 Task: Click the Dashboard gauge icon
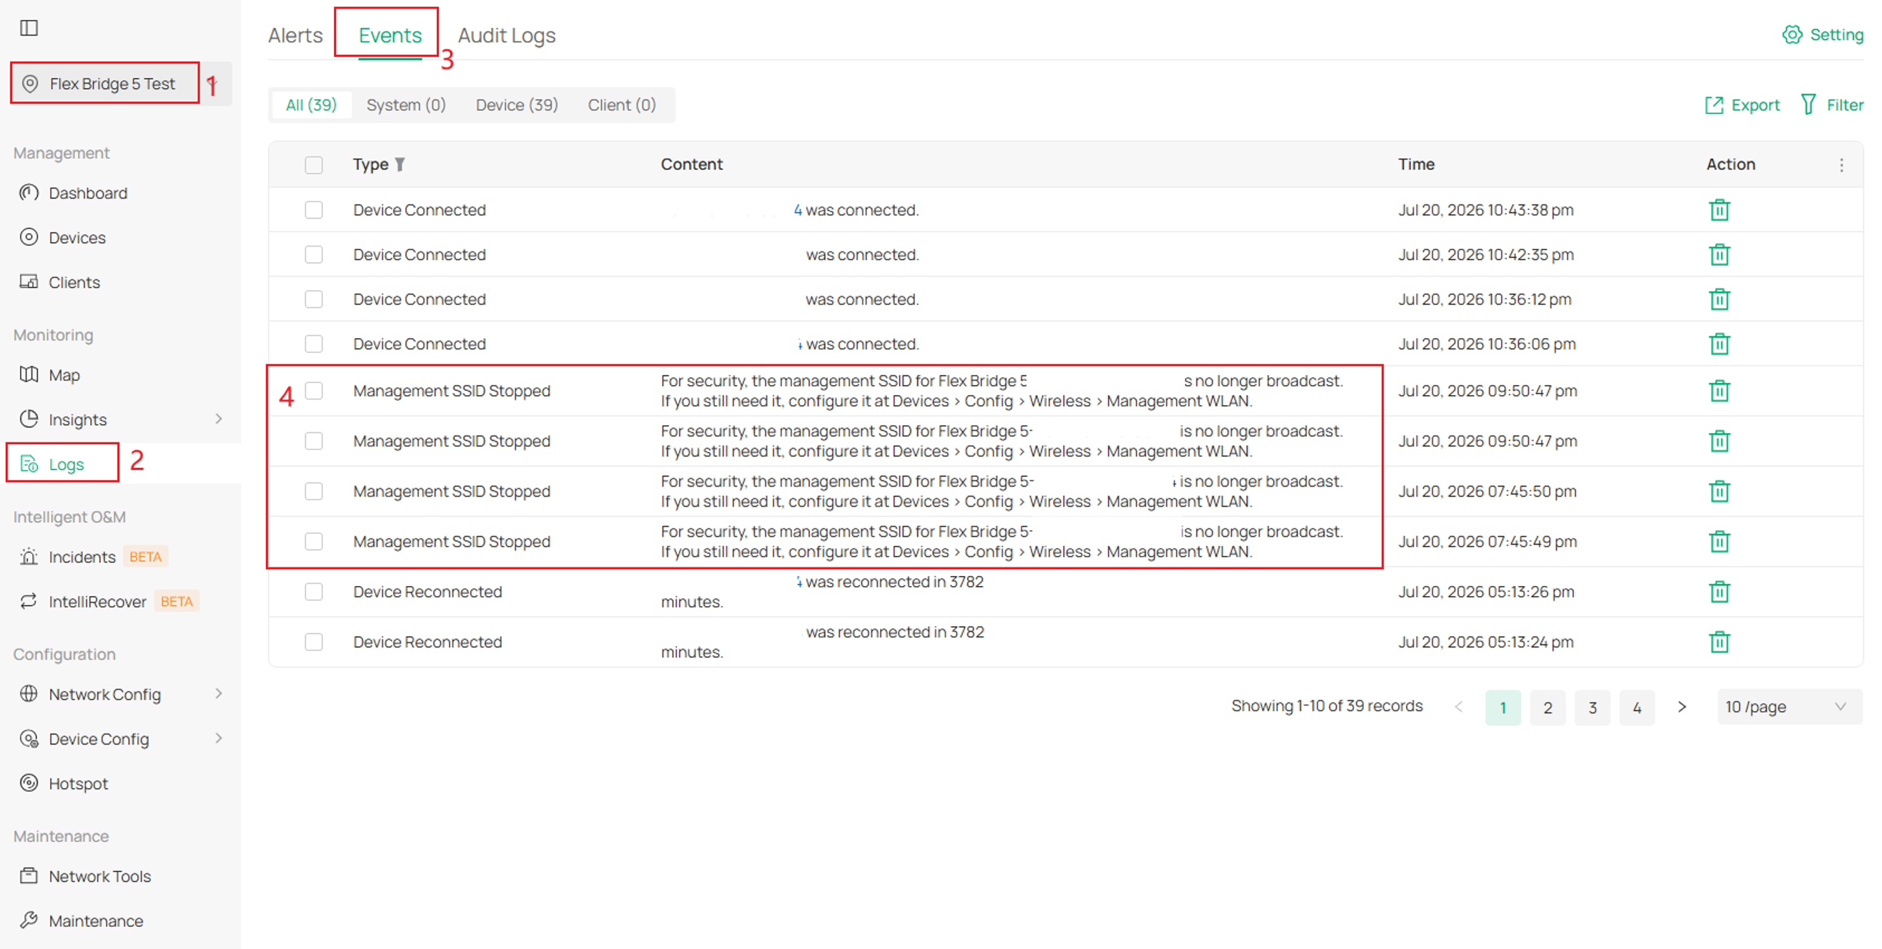(29, 193)
